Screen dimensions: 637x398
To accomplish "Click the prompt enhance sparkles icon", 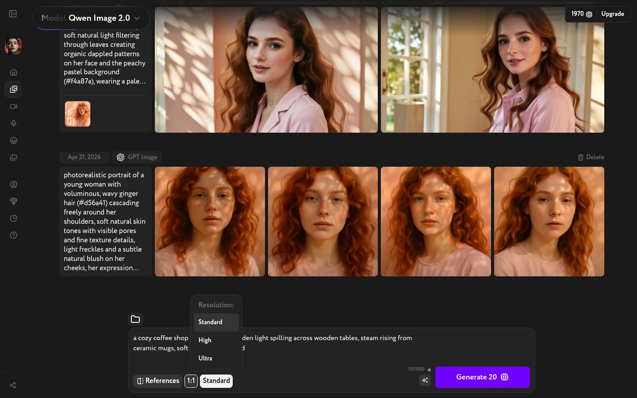I will (x=425, y=380).
